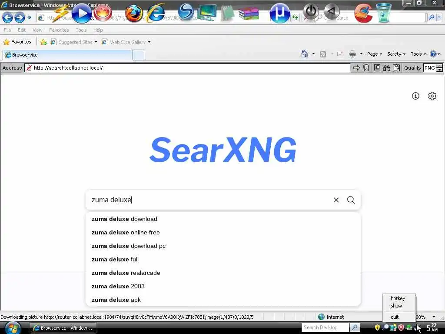The width and height of the screenshot is (445, 334).
Task: Change the PNG quality stepper
Action: (440, 68)
